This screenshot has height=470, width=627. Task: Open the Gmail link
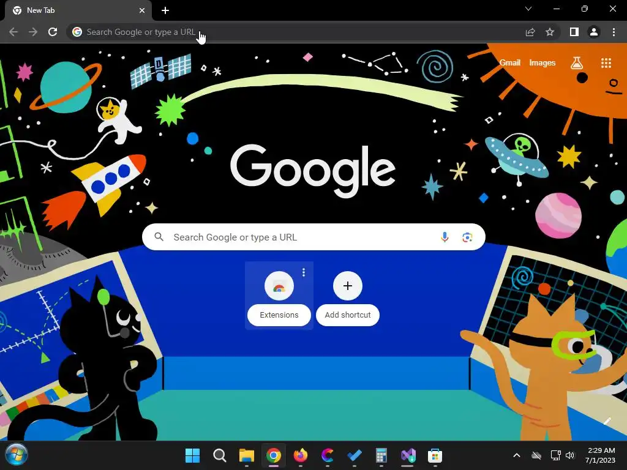pos(510,63)
